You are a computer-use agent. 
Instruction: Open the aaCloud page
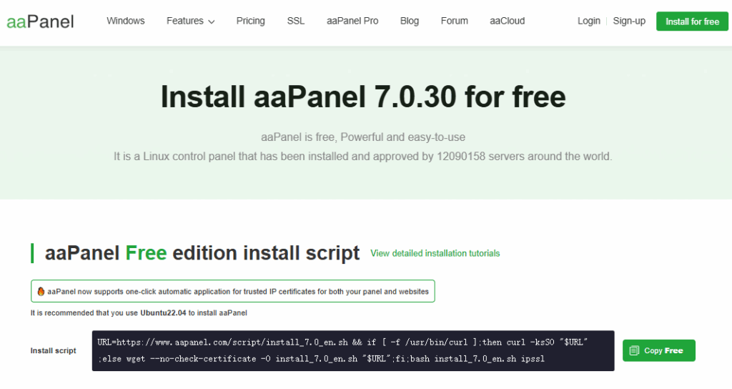tap(507, 21)
